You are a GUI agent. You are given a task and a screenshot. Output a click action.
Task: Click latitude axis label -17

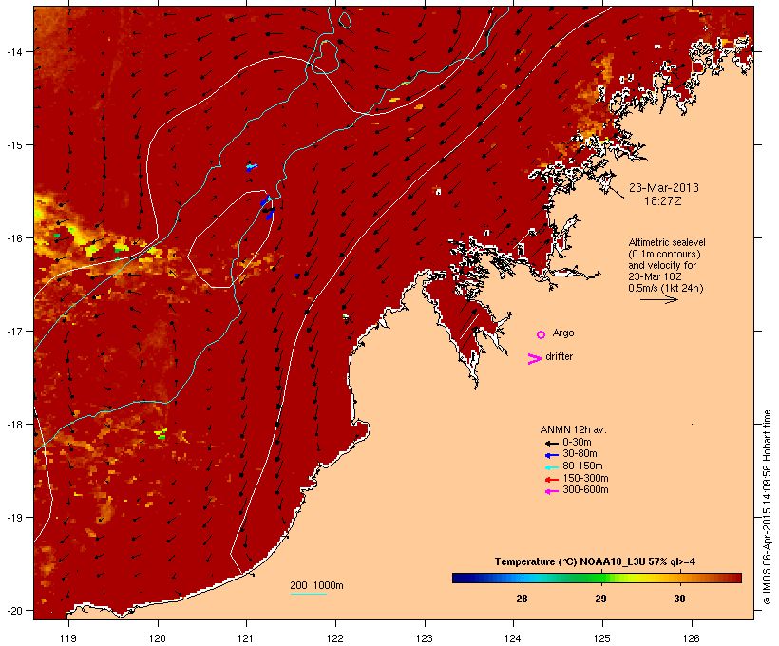(13, 331)
